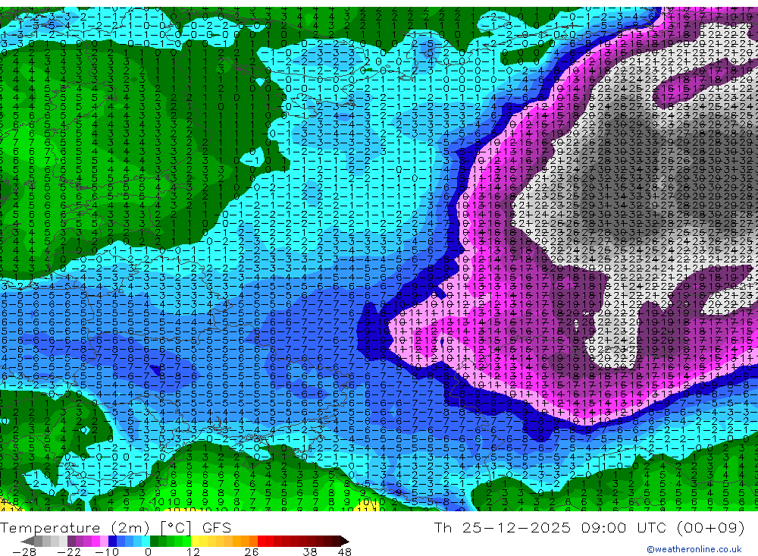Pick the gray left-arrow end of the color scale
The height and width of the screenshot is (556, 758).
[x=27, y=541]
